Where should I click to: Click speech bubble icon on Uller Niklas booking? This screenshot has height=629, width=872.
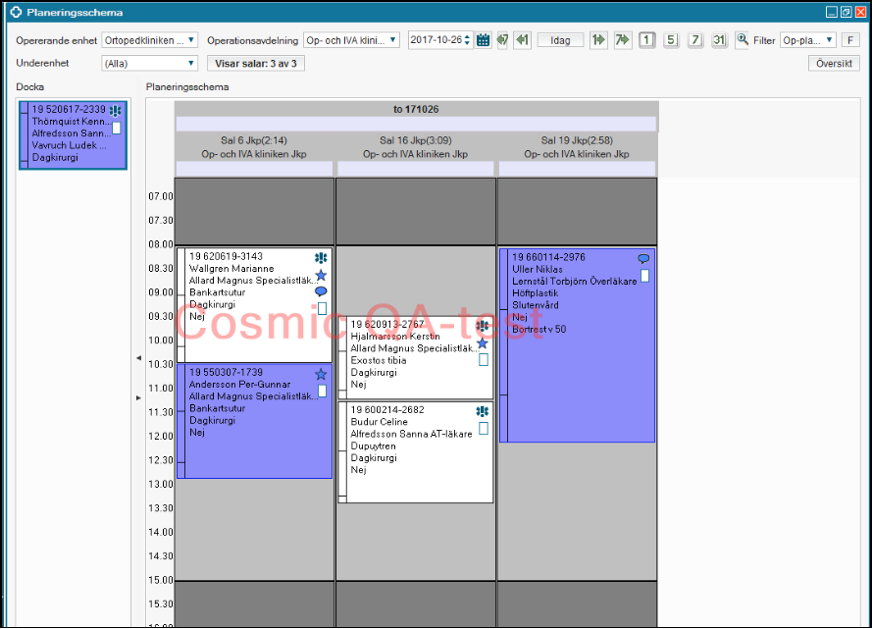click(643, 259)
